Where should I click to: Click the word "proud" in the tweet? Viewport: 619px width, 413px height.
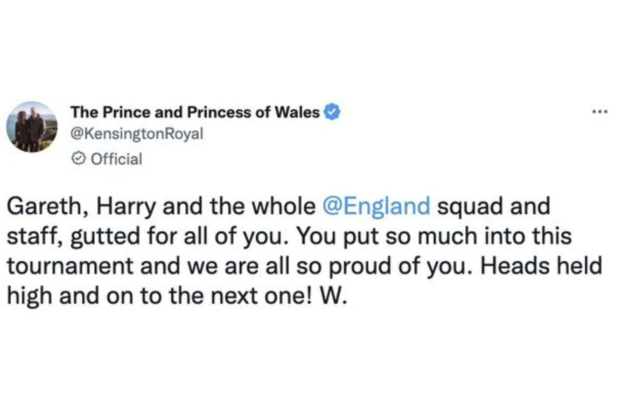(359, 266)
